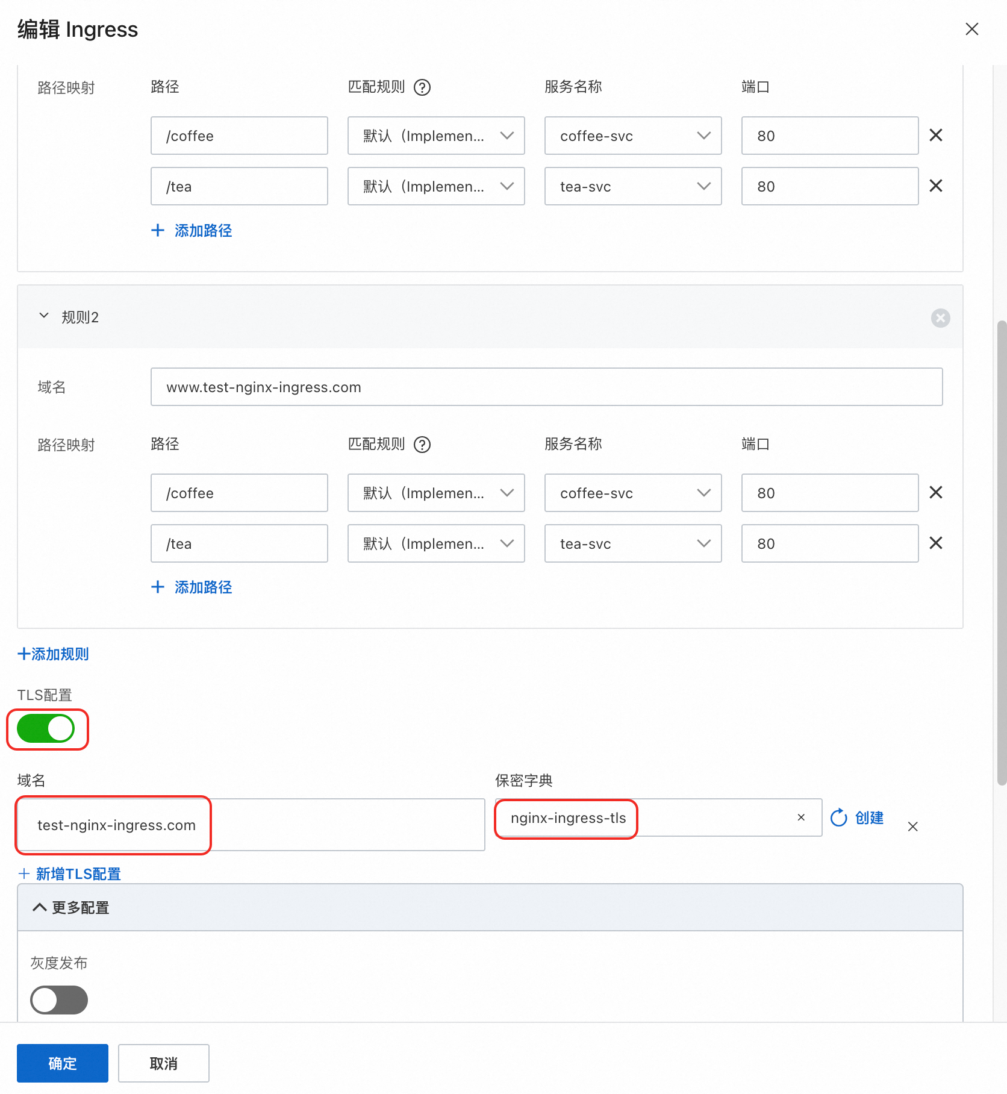The height and width of the screenshot is (1094, 1007).
Task: Open rule 2 /tea match rule dropdown
Action: pos(436,543)
